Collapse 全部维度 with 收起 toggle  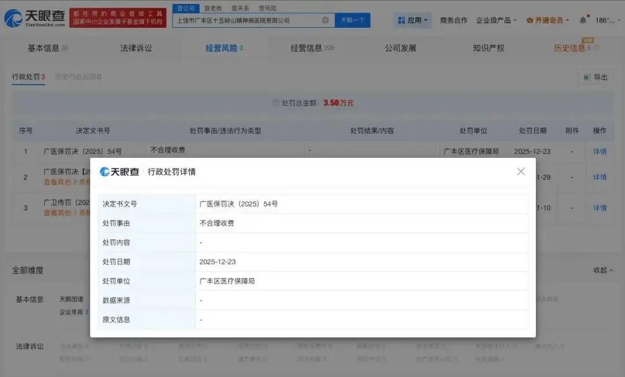pos(603,270)
